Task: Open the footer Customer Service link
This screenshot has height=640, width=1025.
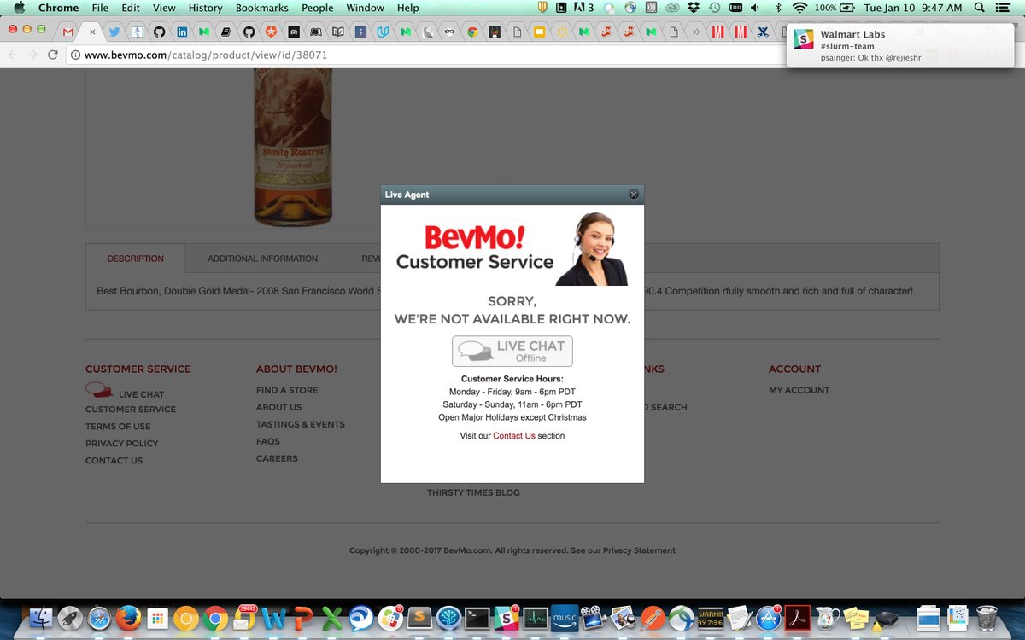Action: 131,410
